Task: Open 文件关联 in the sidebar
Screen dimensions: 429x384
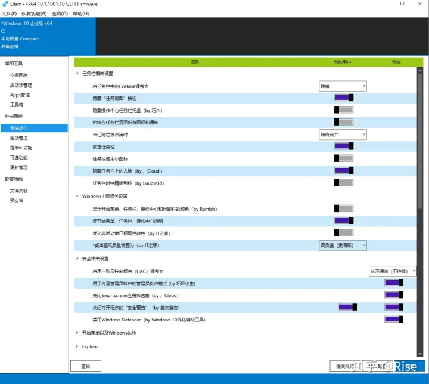Action: tap(18, 191)
